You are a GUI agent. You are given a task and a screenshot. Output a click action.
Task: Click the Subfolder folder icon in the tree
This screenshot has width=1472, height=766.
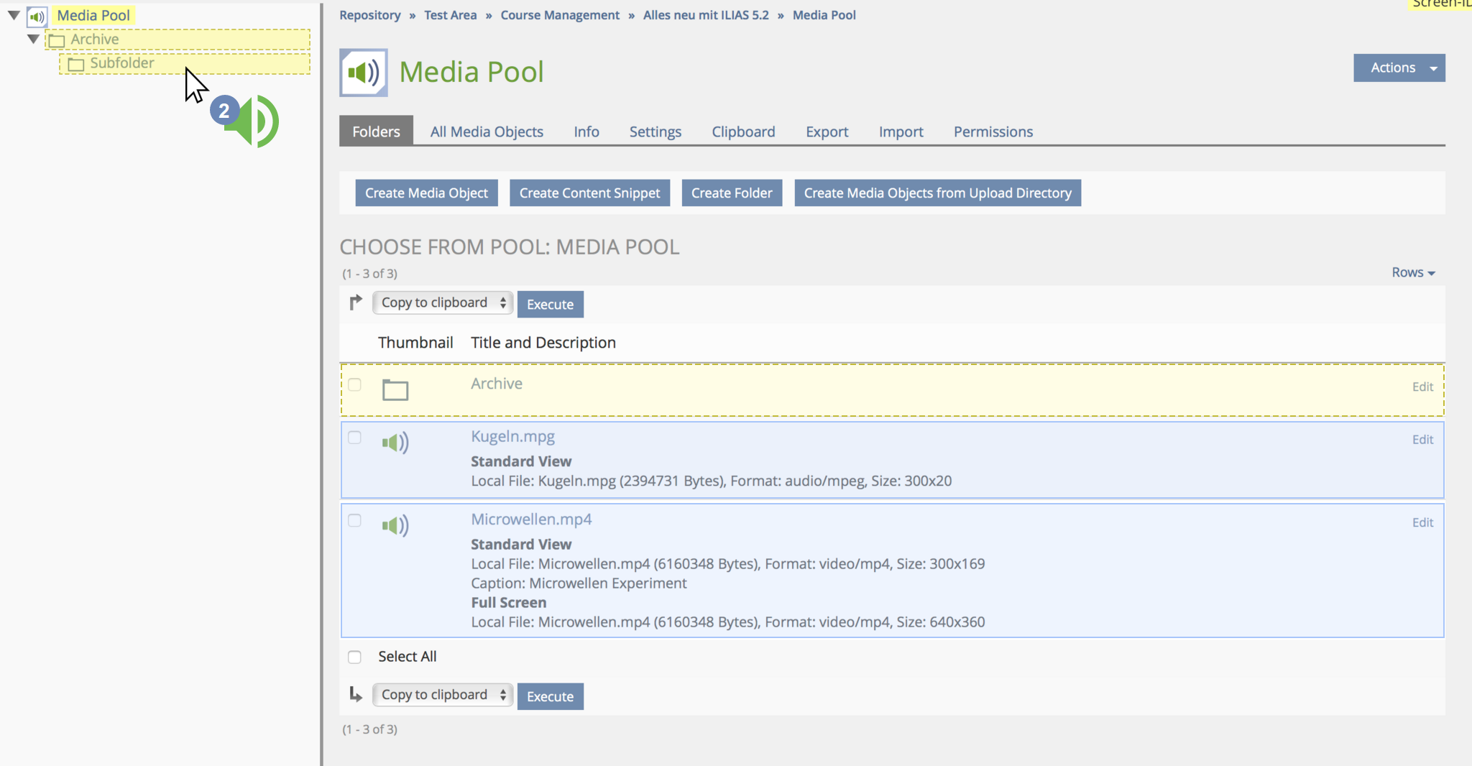coord(75,65)
